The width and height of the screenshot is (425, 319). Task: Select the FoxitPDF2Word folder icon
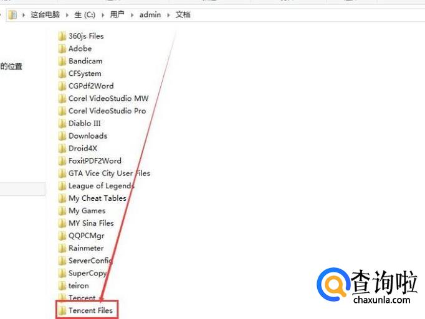(62, 160)
